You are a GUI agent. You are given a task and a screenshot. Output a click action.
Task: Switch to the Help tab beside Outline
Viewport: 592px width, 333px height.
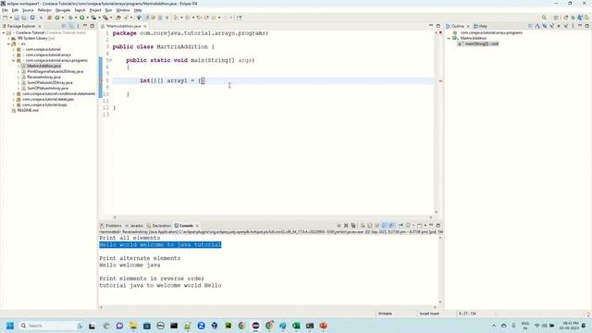point(481,26)
